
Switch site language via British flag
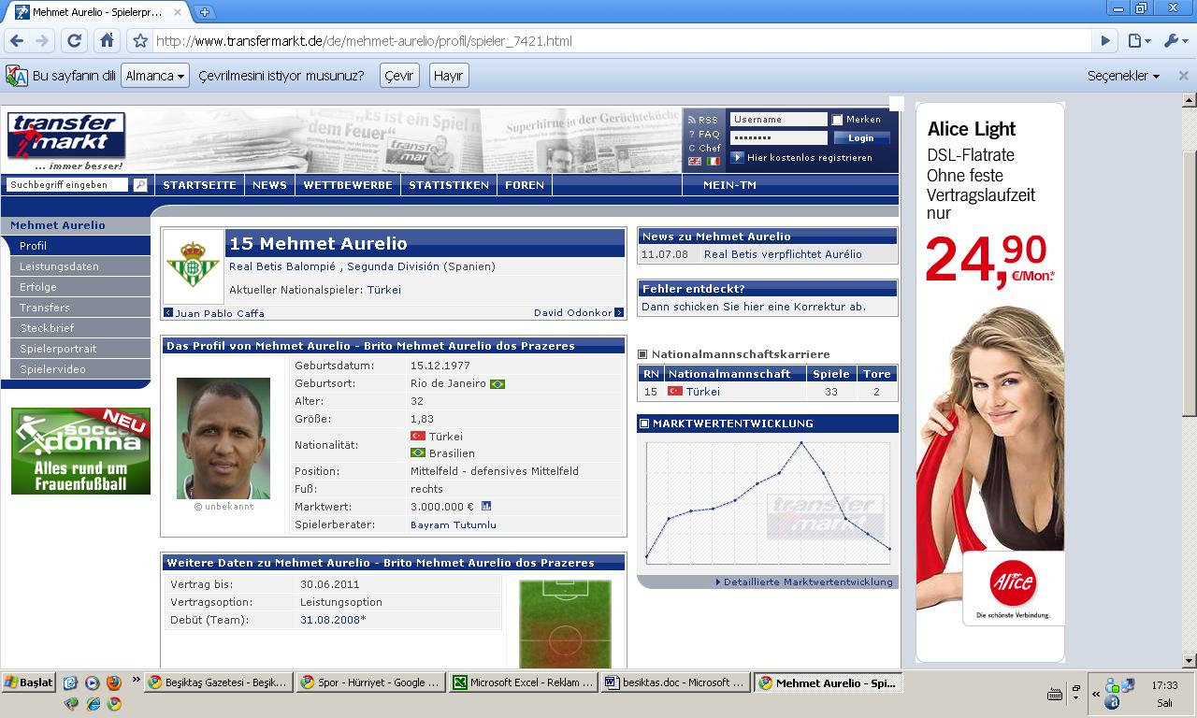point(695,161)
